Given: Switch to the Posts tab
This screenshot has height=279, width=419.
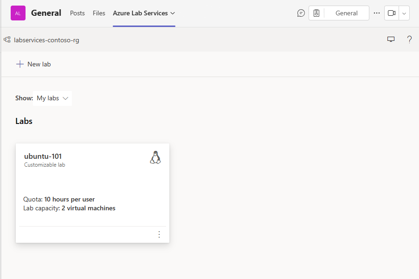Looking at the screenshot, I should 77,13.
